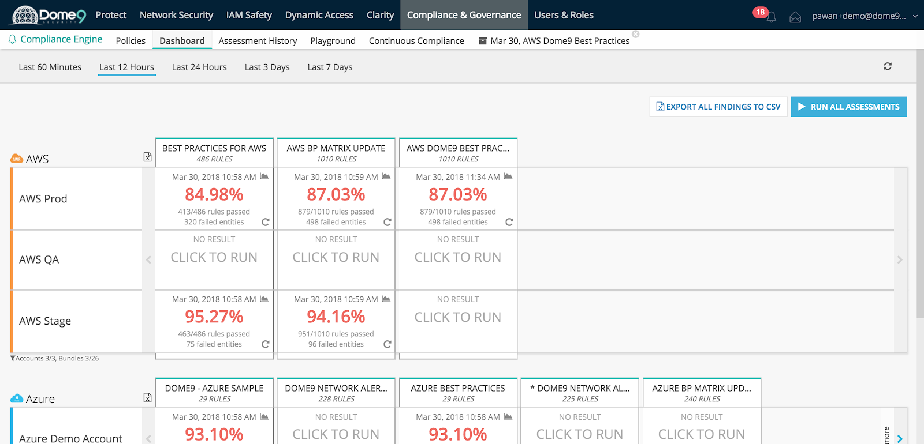Open trend chart for AWS Stage 94.16% result

point(386,299)
